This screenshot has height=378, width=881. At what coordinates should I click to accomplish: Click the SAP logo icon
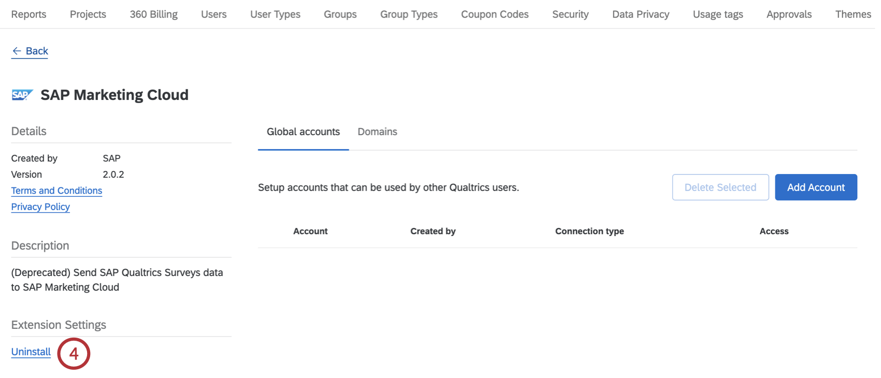tap(22, 95)
